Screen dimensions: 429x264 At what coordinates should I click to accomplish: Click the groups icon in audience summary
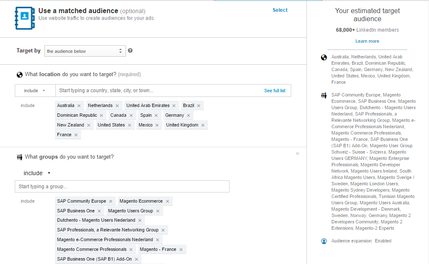(324, 96)
